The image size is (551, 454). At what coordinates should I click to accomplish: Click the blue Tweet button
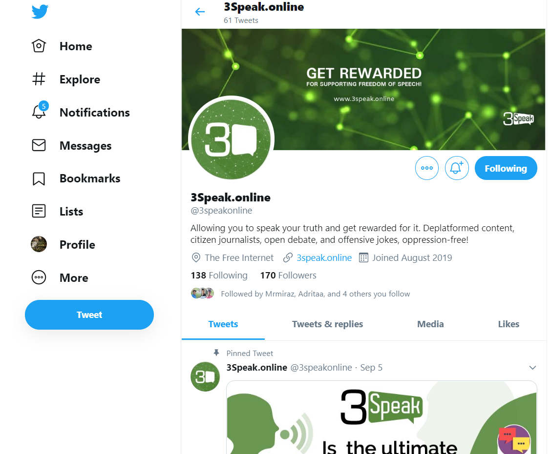tap(89, 315)
